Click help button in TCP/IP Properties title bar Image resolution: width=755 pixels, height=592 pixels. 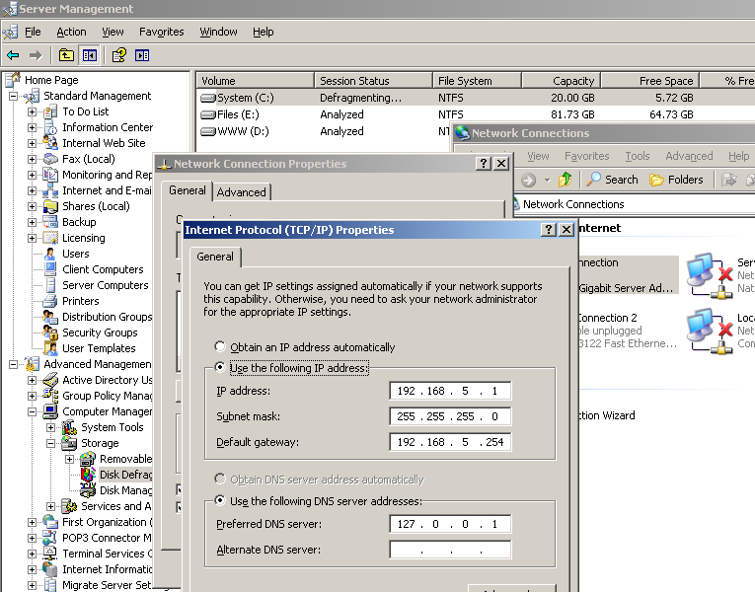click(549, 230)
